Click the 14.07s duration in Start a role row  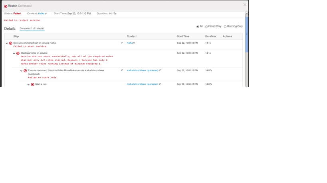[x=208, y=84]
